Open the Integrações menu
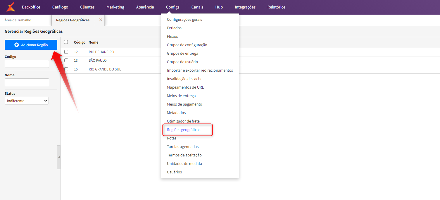This screenshot has width=440, height=200. tap(245, 7)
